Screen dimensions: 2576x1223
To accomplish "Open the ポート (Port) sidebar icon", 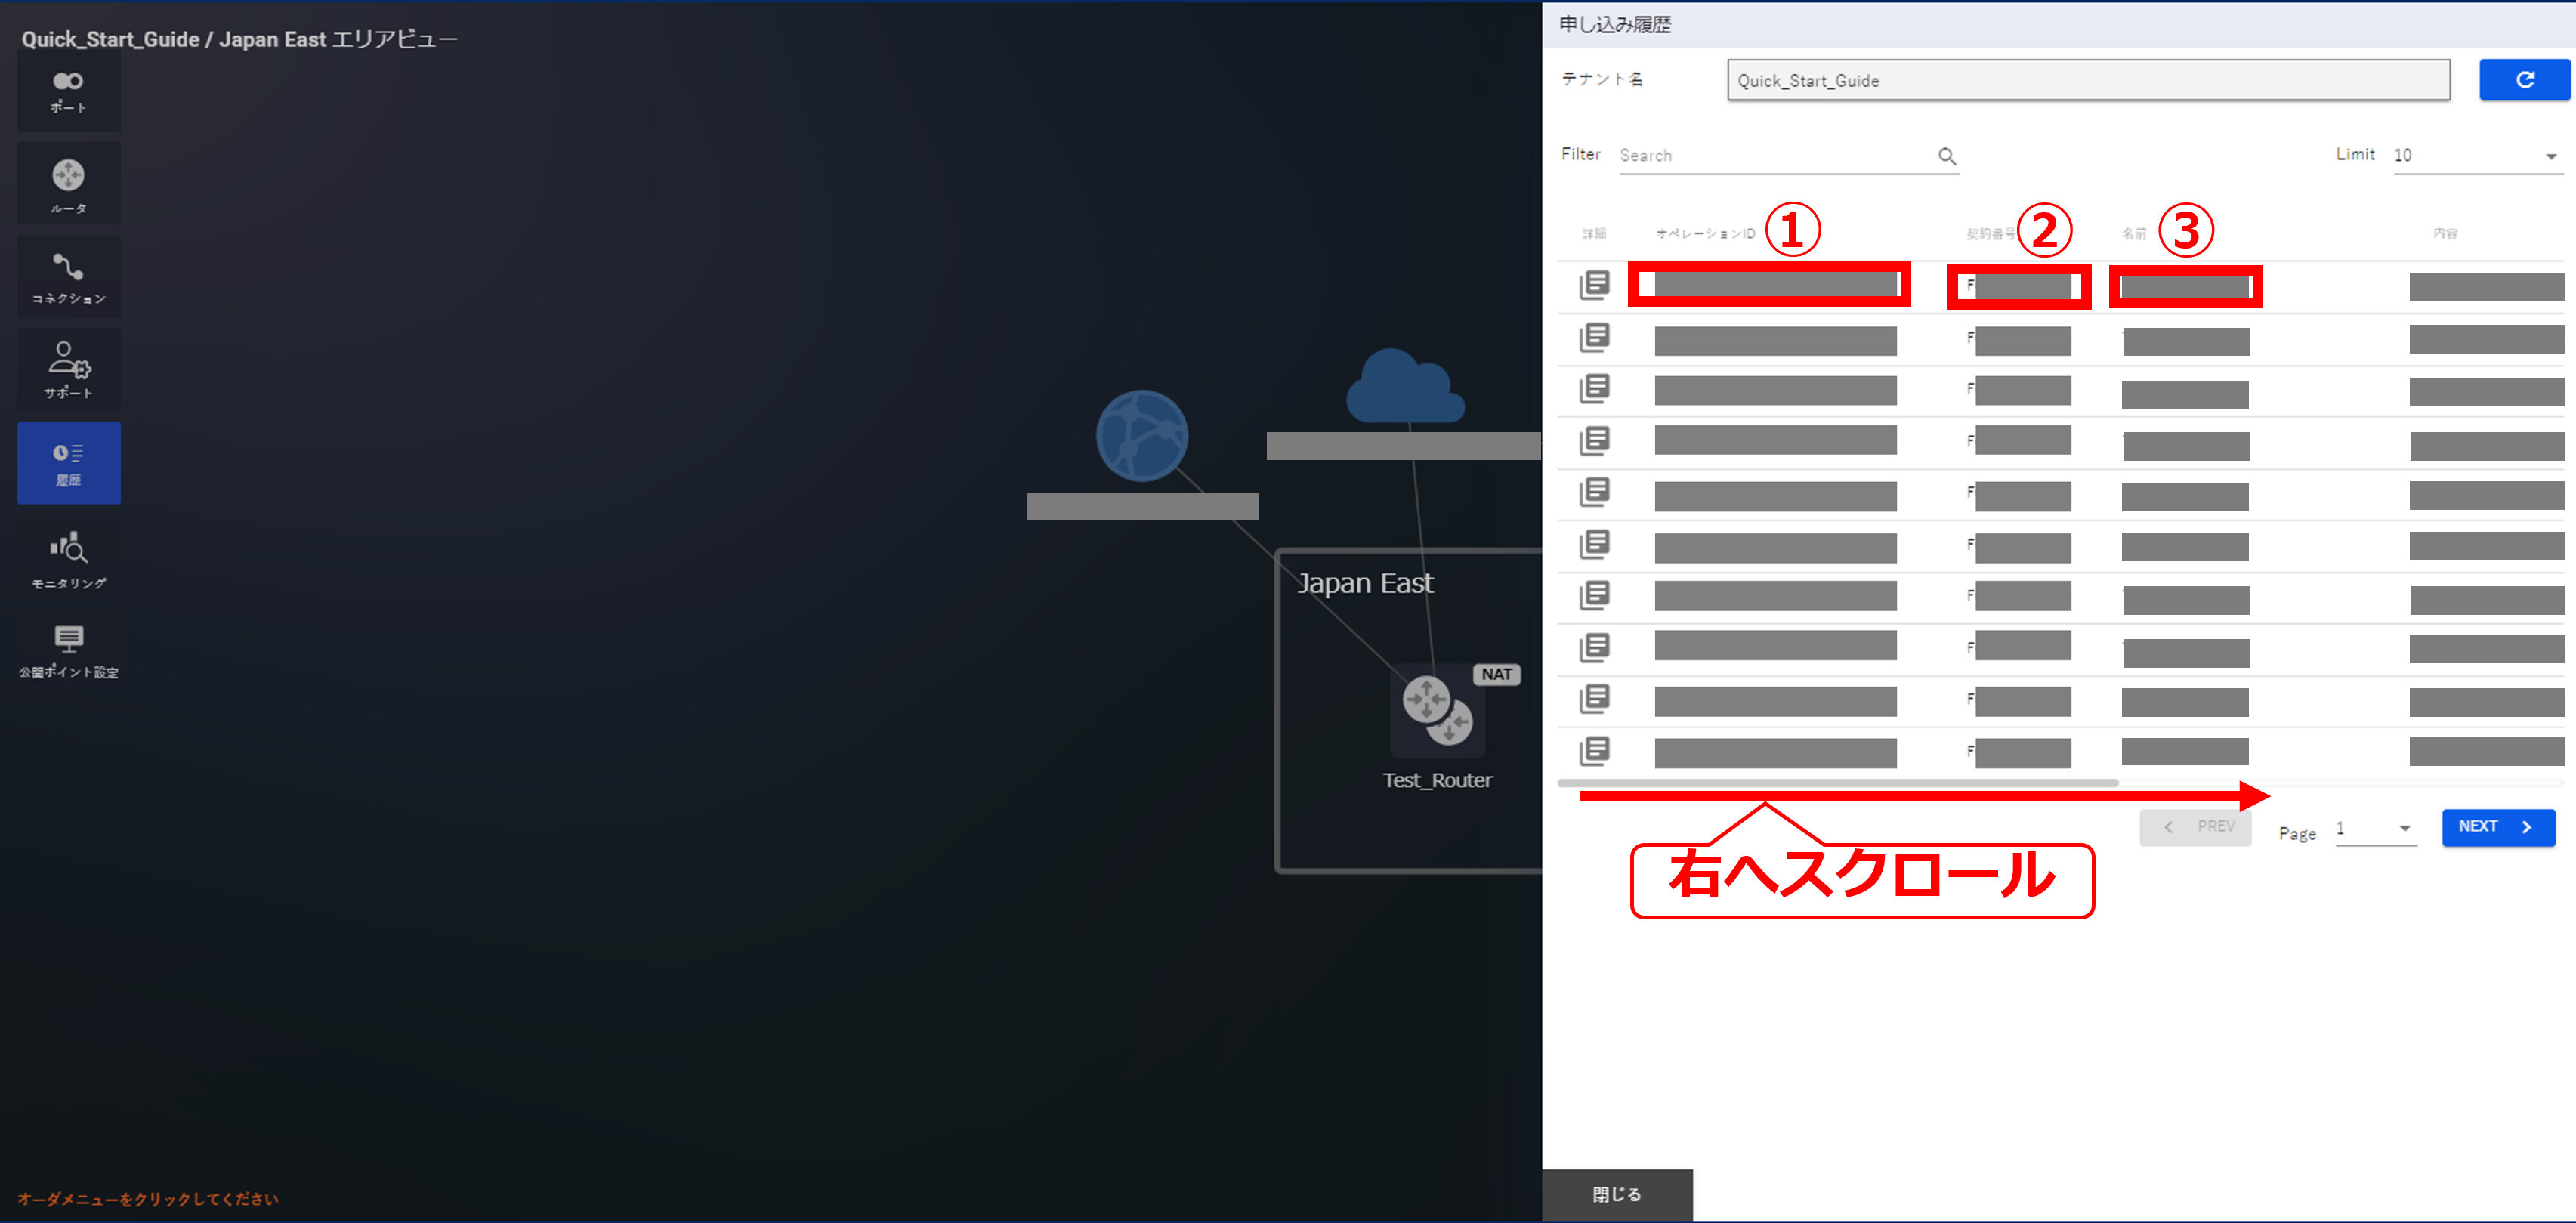I will tap(68, 91).
